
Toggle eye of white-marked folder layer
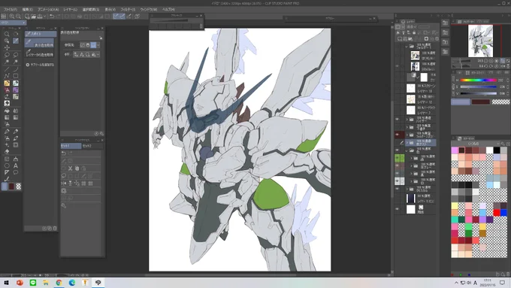pos(397,181)
